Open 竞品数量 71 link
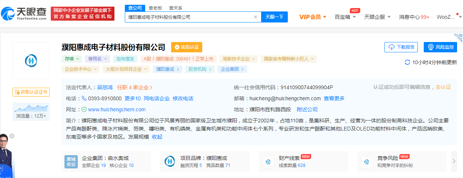This screenshot has width=463, height=178. 218,165
